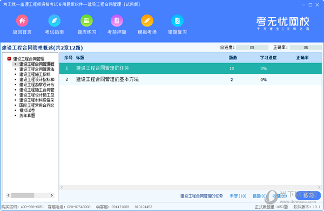Open 模拟试卷 in the tree
This screenshot has width=324, height=211.
pos(27,111)
